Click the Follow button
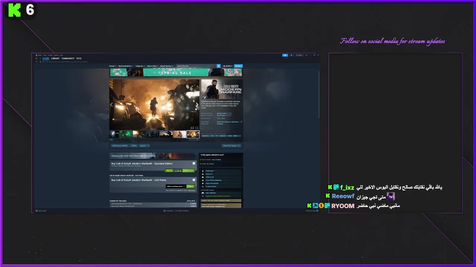This screenshot has width=476, height=267. coord(134,145)
